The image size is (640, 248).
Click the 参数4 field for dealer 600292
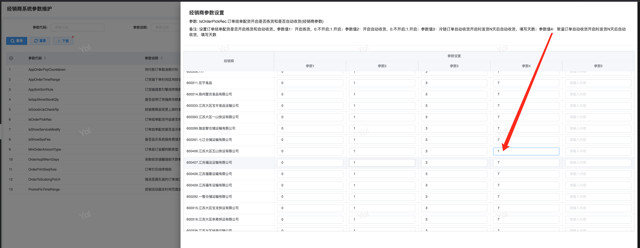(526, 197)
